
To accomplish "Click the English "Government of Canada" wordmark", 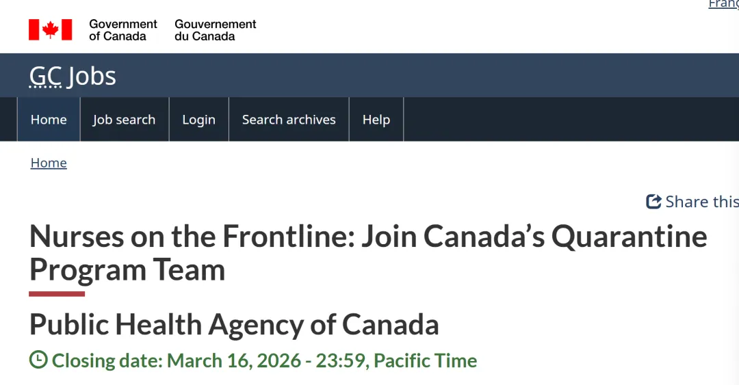I will [x=123, y=30].
